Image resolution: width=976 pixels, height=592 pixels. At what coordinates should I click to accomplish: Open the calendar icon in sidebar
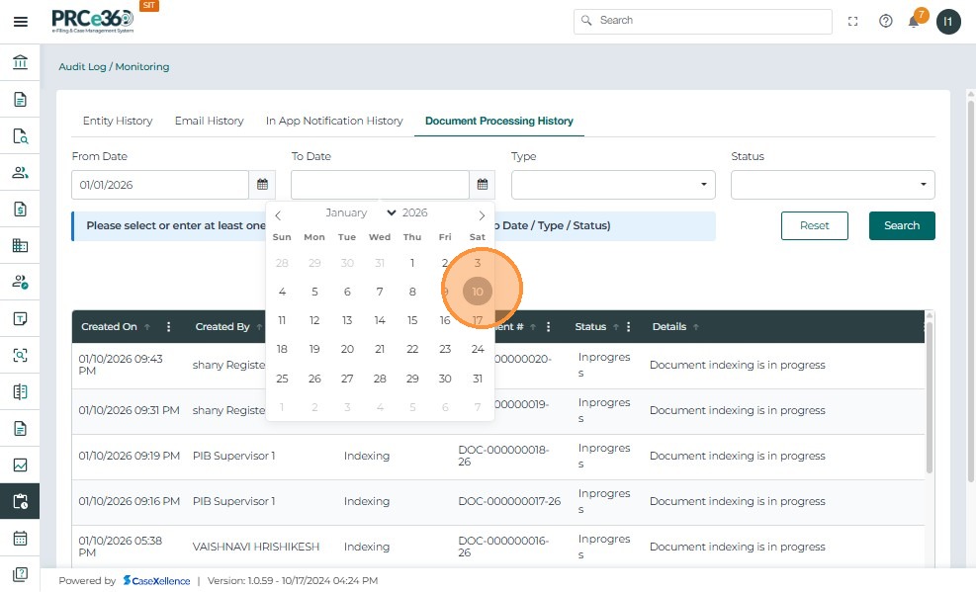[20, 539]
